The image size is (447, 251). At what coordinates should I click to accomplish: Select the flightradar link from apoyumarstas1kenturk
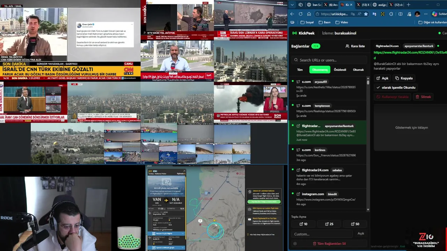tap(327, 132)
